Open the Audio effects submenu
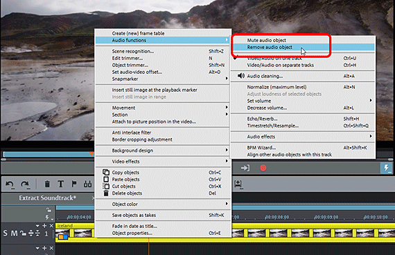395x255 pixels. 303,137
